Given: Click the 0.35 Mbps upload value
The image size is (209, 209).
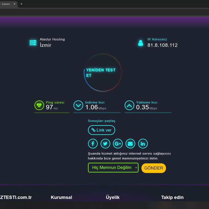Looking at the screenshot, I should (146, 107).
